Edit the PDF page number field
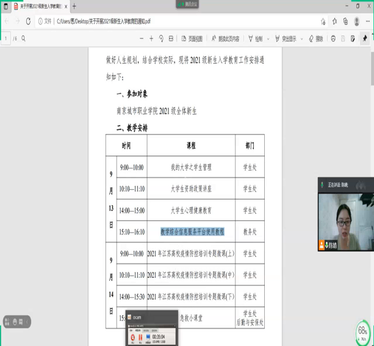The height and width of the screenshot is (346, 374). [x=5, y=38]
